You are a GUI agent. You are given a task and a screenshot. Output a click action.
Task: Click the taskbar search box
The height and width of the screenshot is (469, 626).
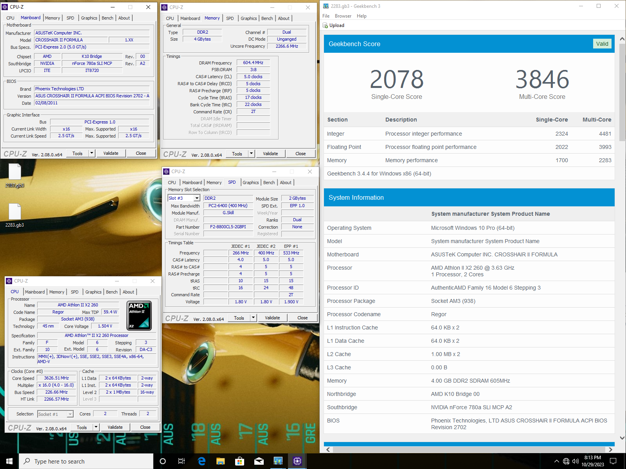coord(86,461)
